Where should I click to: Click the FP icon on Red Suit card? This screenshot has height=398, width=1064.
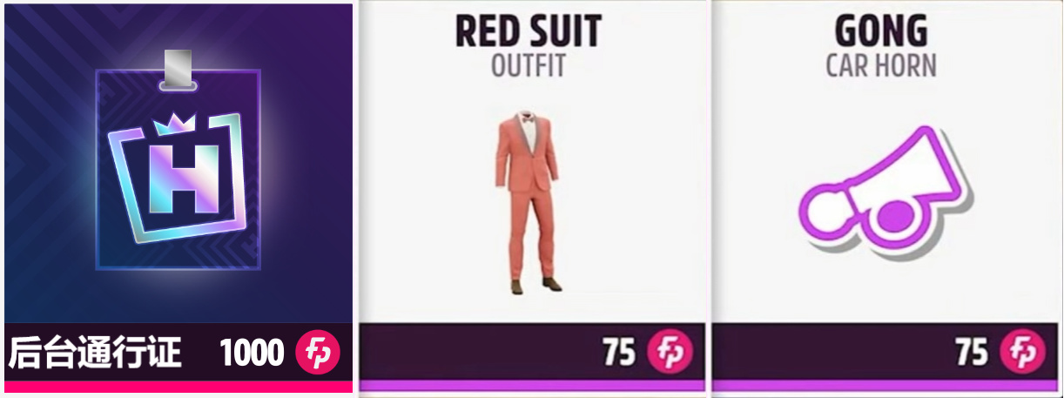pos(669,353)
